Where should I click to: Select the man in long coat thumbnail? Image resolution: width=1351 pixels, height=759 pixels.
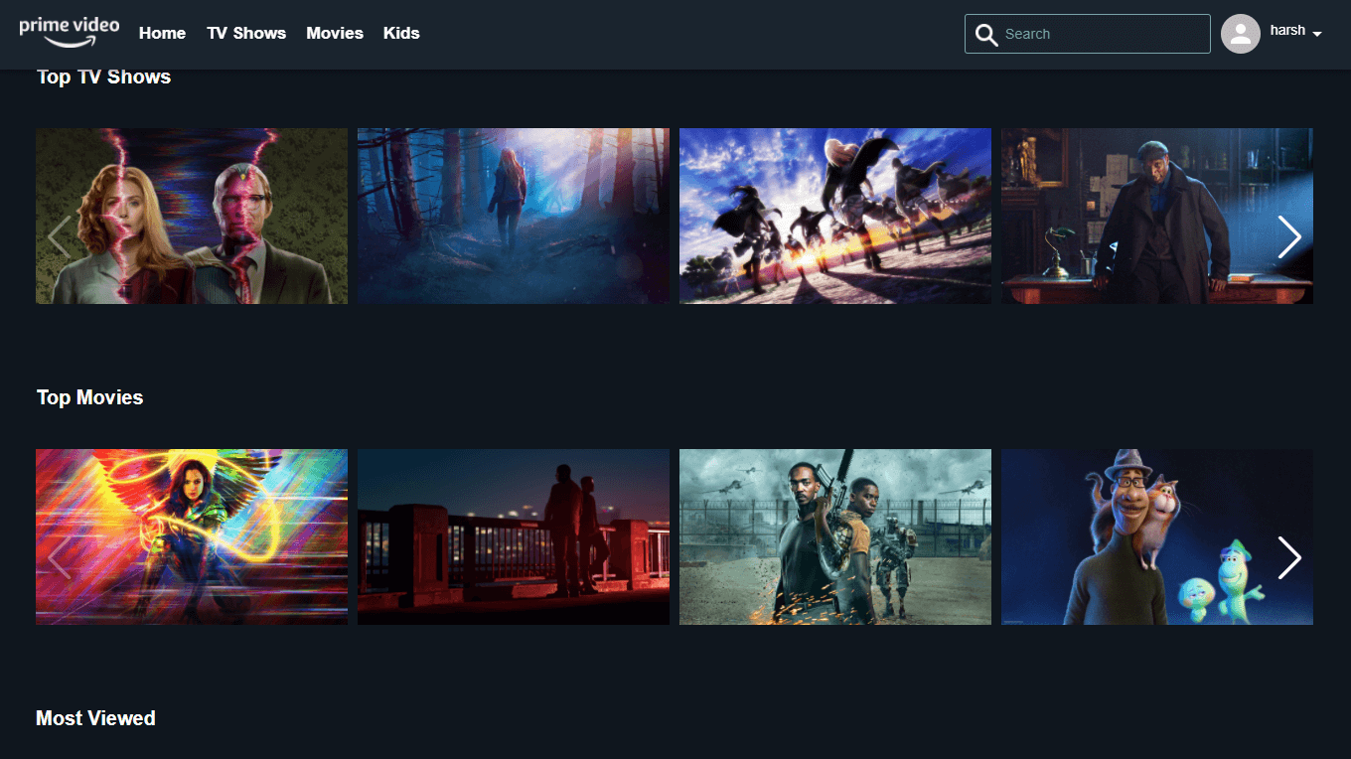tap(1142, 216)
